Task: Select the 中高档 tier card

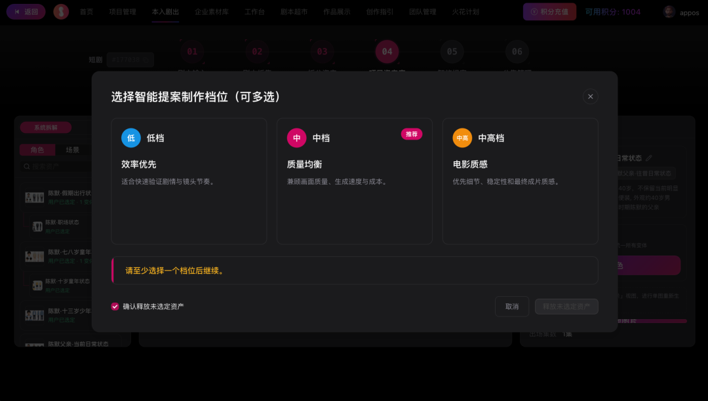Action: pos(520,181)
